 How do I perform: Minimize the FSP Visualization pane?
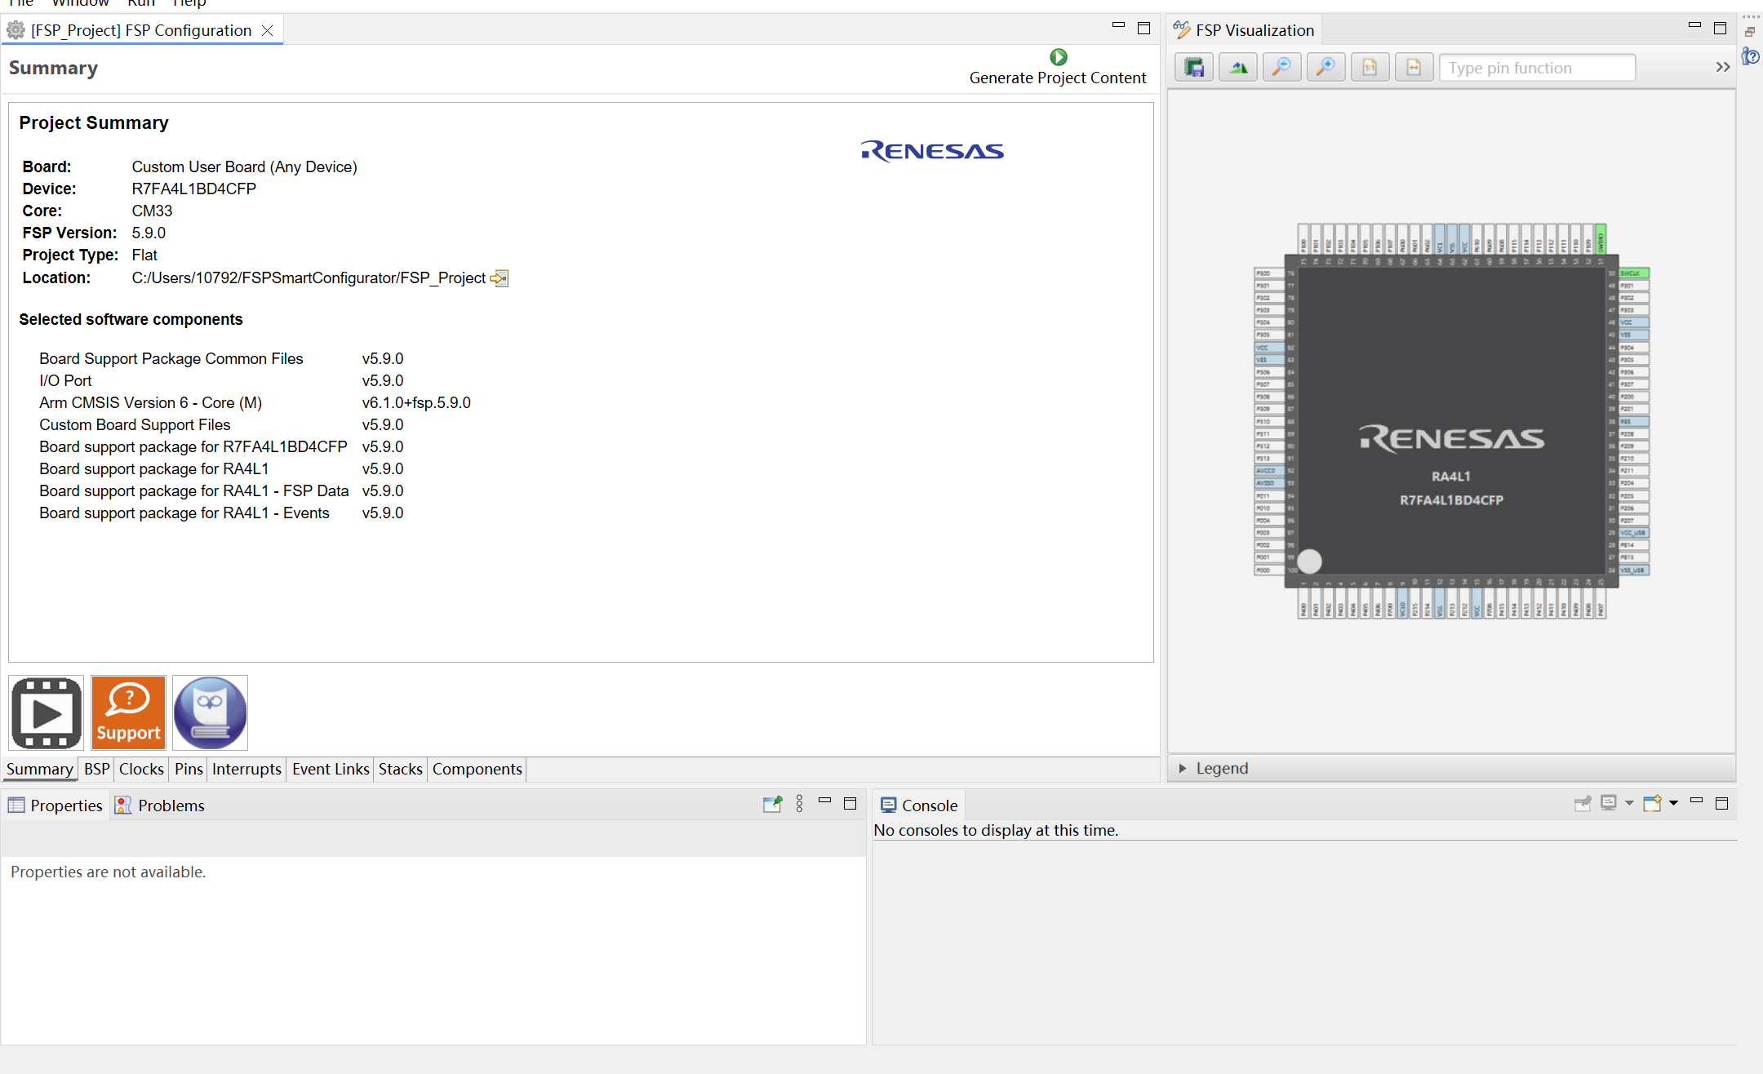coord(1694,27)
